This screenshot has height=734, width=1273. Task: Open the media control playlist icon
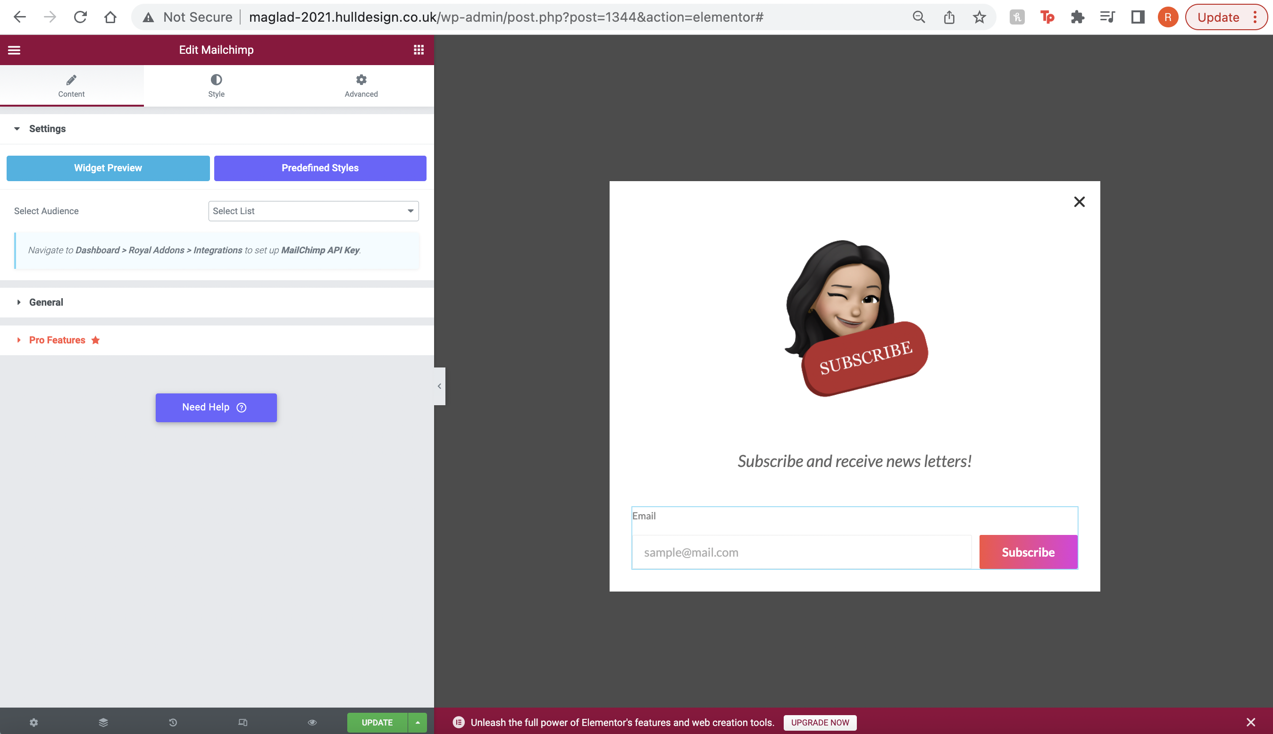coord(1108,17)
